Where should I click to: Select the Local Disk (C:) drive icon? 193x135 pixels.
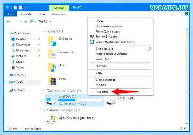point(51,101)
